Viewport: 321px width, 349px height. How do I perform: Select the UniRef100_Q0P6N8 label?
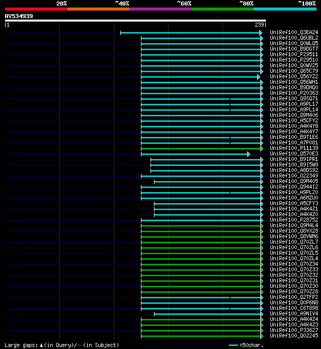coord(294,302)
